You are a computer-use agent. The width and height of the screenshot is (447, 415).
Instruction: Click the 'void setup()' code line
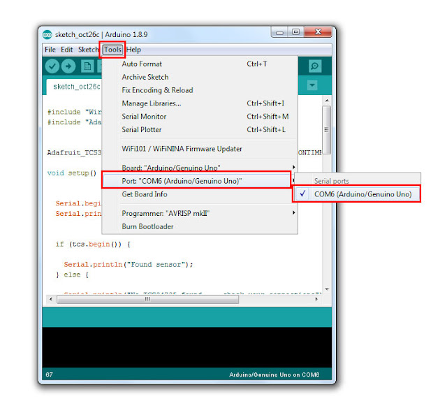(72, 173)
